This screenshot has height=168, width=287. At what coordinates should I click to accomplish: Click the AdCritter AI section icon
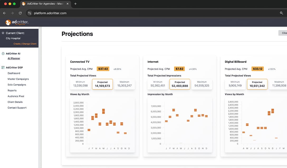[x=3, y=54]
